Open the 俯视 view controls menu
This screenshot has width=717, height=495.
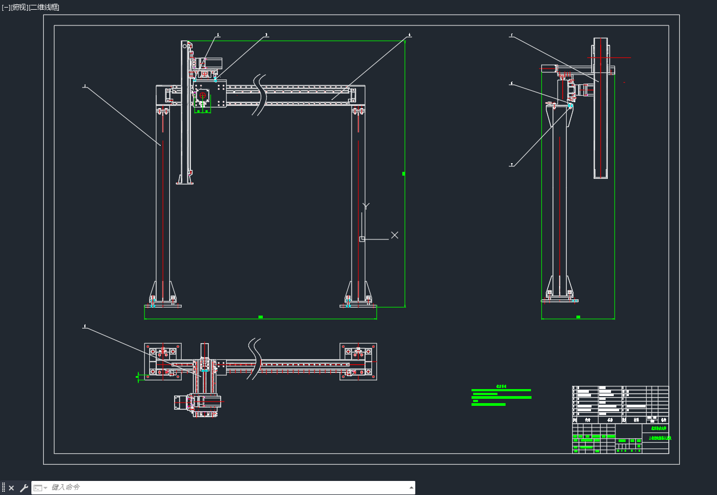(19, 7)
